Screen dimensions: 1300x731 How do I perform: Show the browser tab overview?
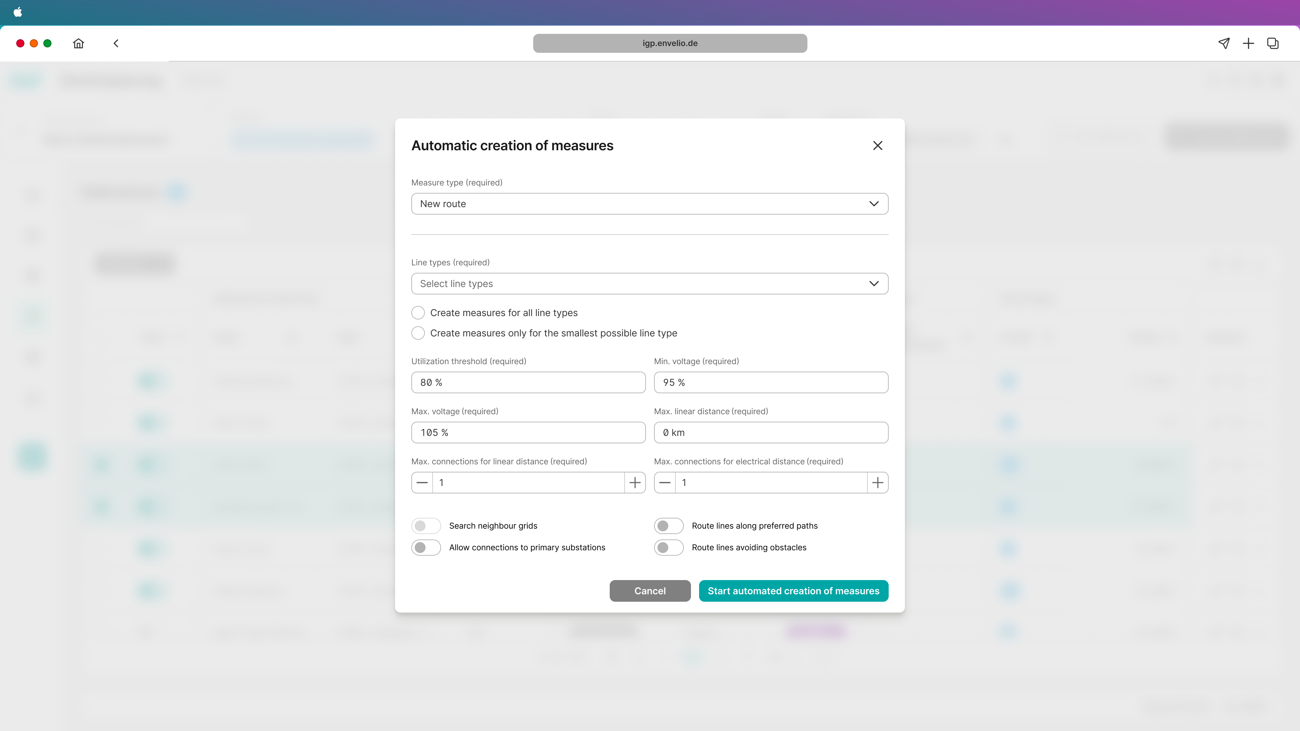(1272, 43)
